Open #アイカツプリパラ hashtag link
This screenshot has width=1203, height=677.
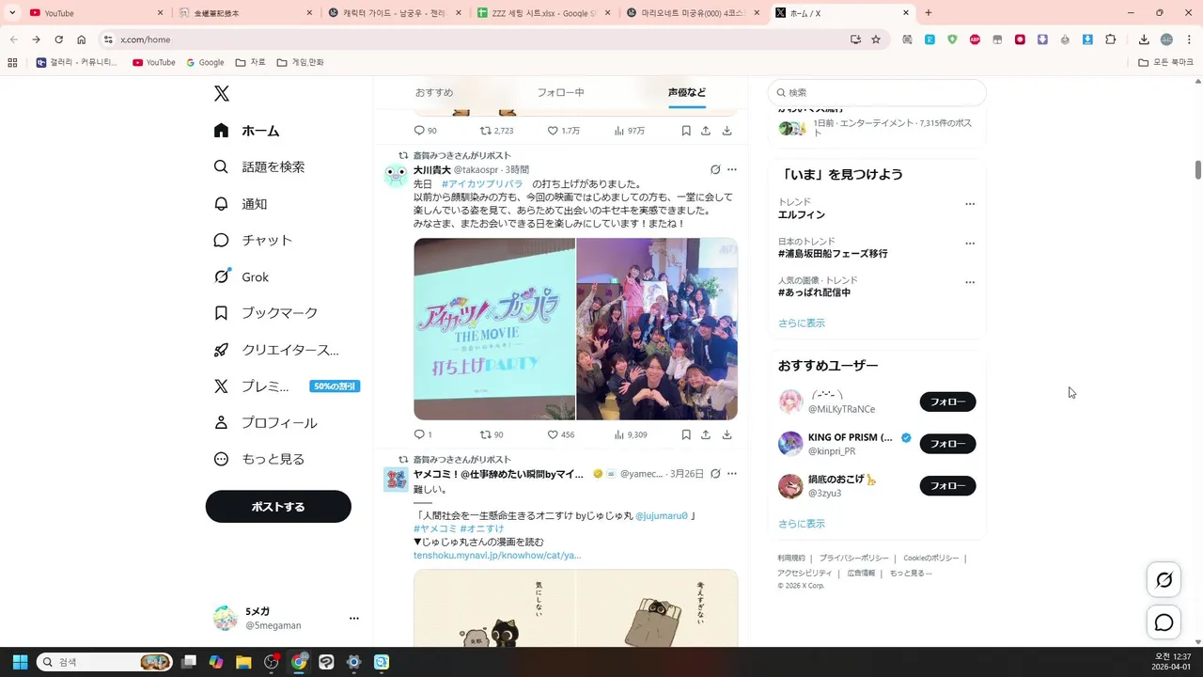pyautogui.click(x=482, y=184)
